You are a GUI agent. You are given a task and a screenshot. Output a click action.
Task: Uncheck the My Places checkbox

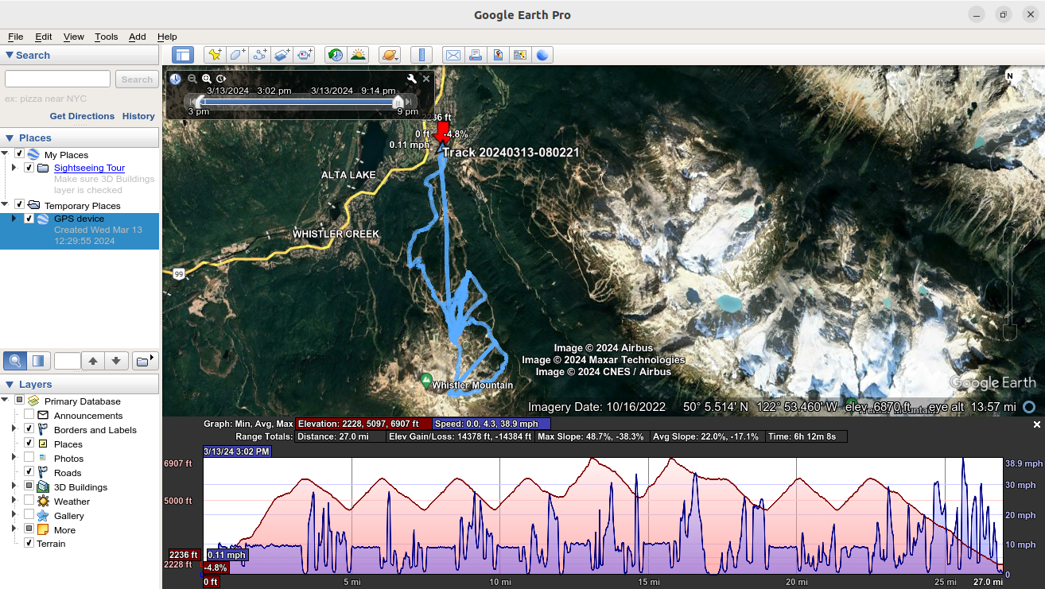click(x=20, y=153)
